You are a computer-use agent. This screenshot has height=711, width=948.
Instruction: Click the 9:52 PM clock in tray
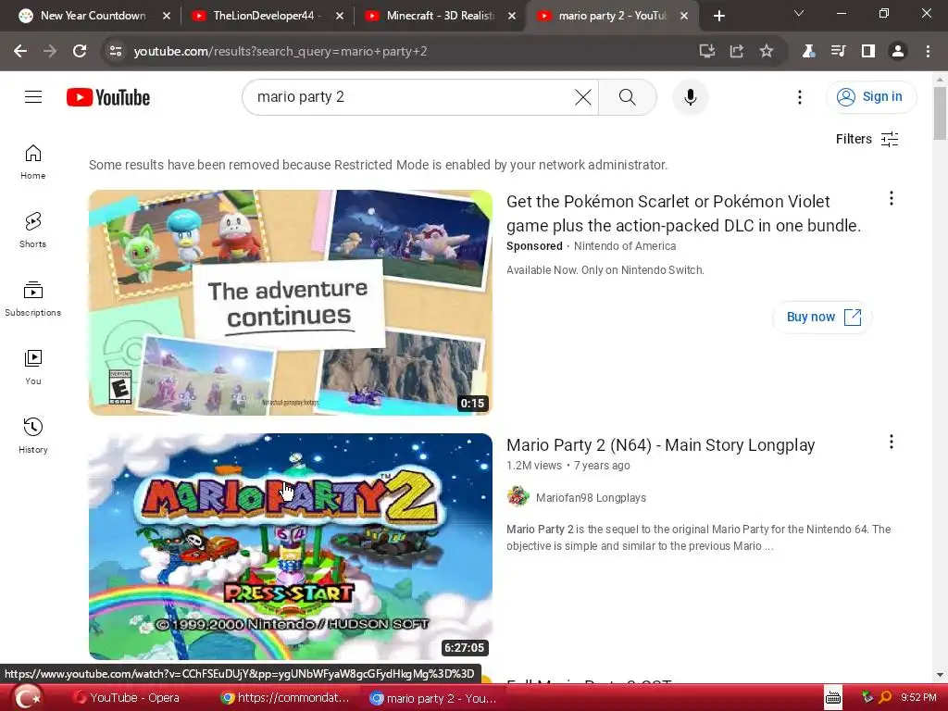(917, 698)
